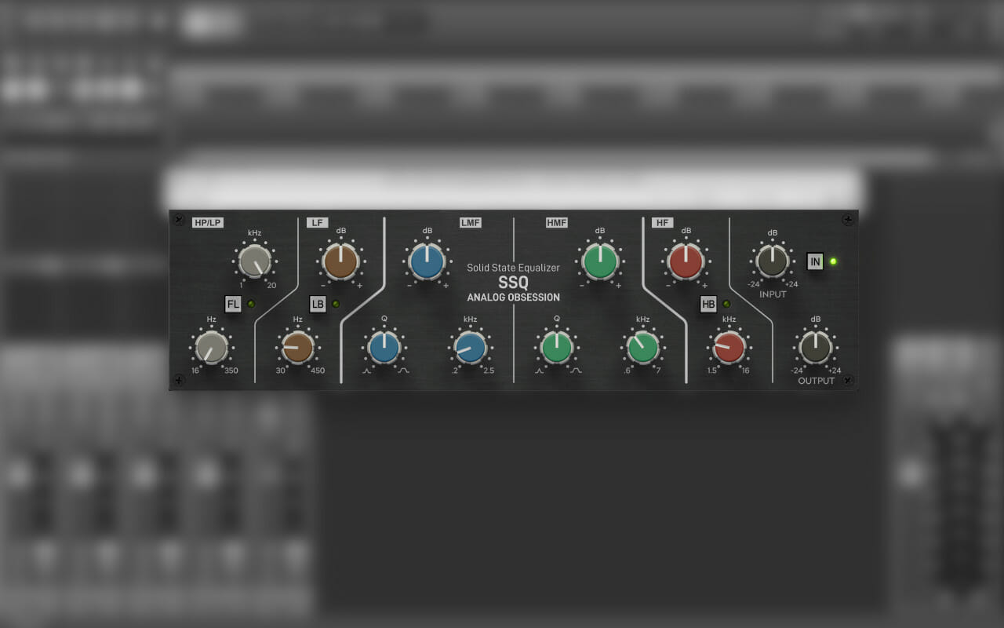This screenshot has height=628, width=1004.
Task: Enable the LB low band button
Action: pos(318,305)
